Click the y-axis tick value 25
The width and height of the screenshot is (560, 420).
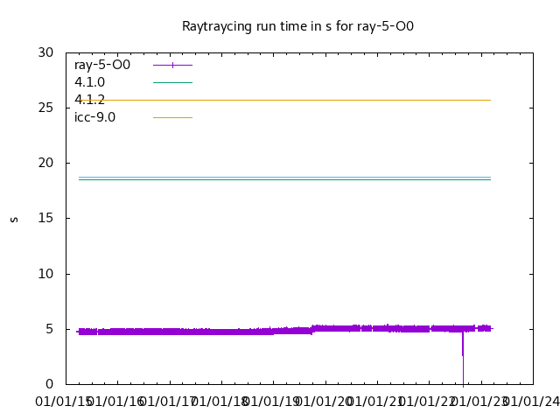coord(47,108)
